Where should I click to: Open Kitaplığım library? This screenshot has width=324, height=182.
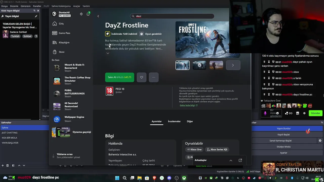[x=71, y=42]
